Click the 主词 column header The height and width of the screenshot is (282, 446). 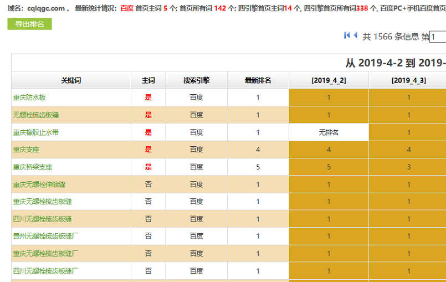click(x=148, y=80)
